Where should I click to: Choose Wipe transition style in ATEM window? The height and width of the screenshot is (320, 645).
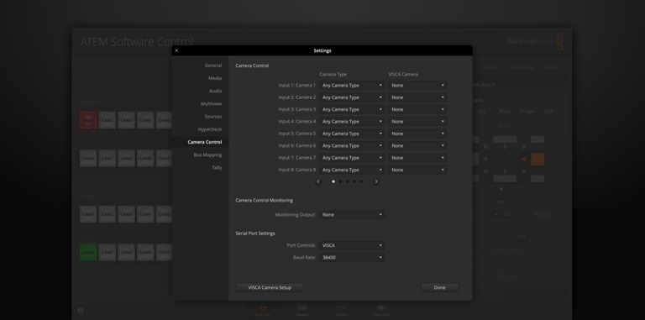(504, 112)
